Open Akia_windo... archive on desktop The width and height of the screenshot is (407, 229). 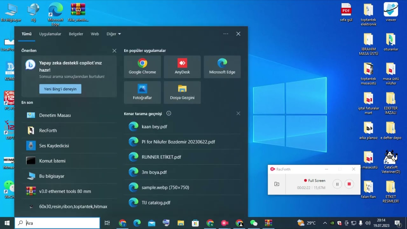[78, 12]
